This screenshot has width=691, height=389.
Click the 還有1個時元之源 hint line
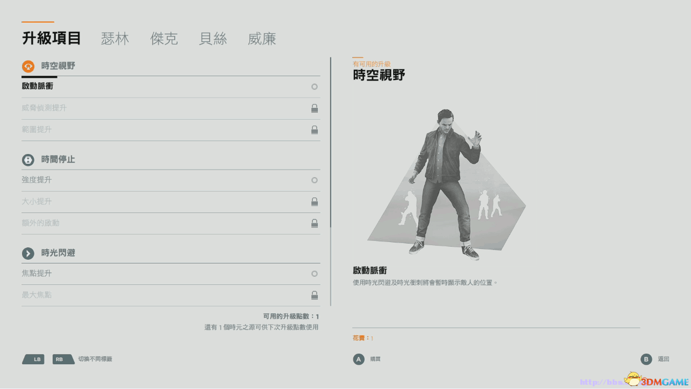(261, 327)
